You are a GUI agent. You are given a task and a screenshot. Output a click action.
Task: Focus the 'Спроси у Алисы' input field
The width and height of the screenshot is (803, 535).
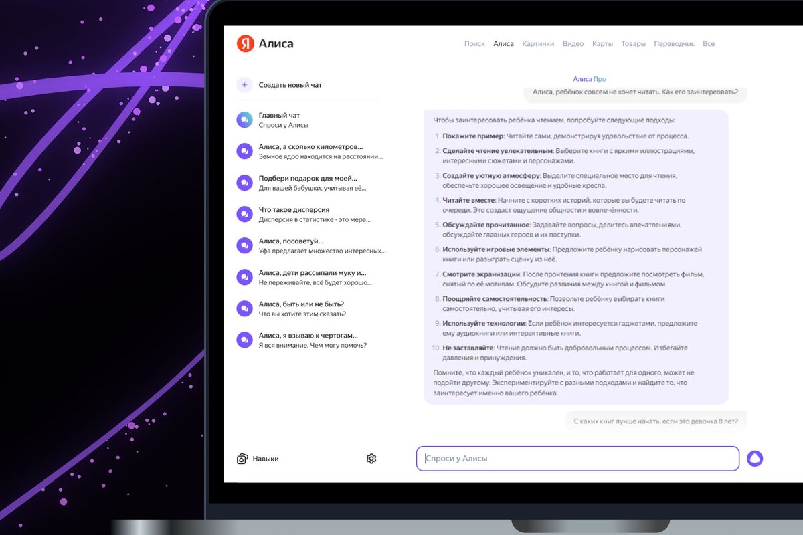pyautogui.click(x=577, y=459)
